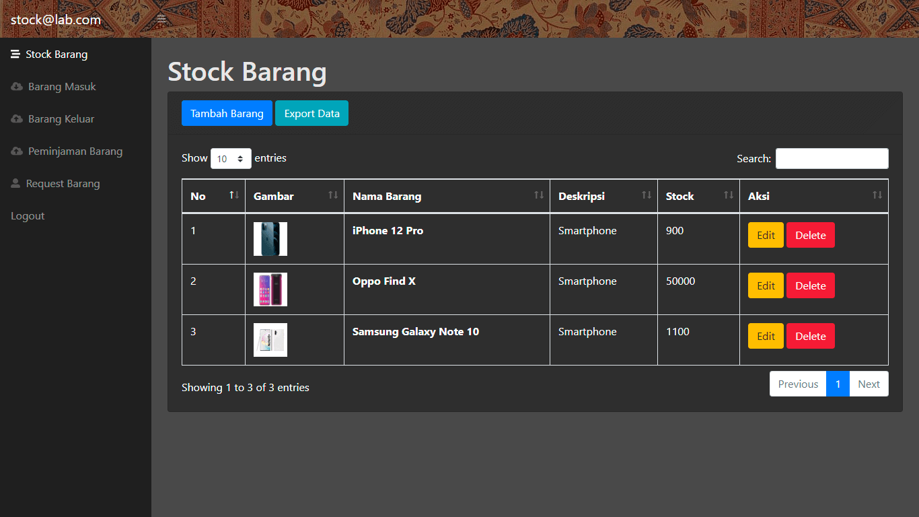Edit the Oppo Find X entry
This screenshot has height=517, width=919.
coord(766,285)
